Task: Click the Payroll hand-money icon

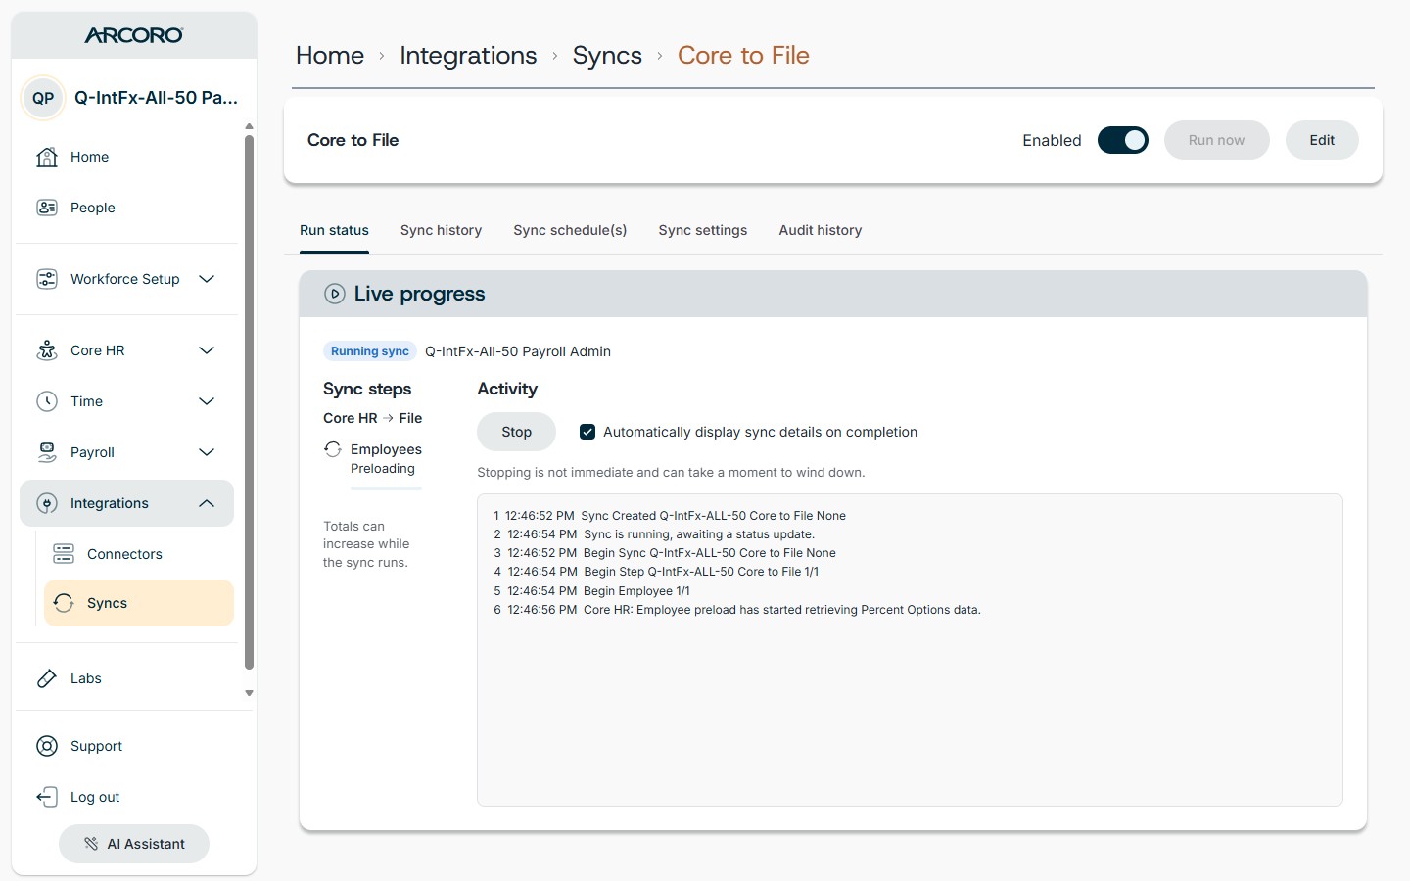Action: 47,452
